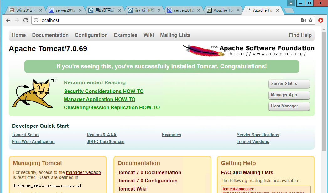Viewport: 328px width, 193px height.
Task: Open Tomcat 7.0 Documentation link
Action: 149,173
